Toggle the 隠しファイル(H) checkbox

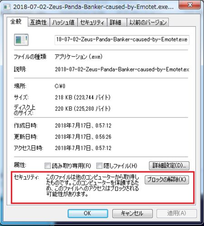click(x=99, y=166)
